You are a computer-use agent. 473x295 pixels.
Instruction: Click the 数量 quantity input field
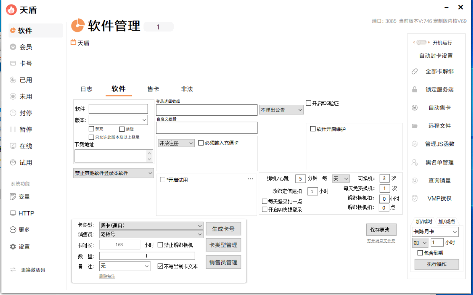click(x=147, y=256)
